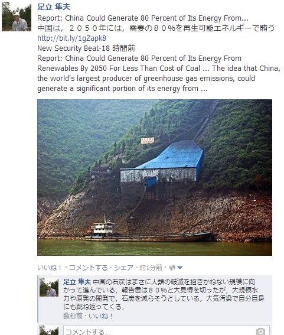Open the 足立 隼夫 name link in the post header
This screenshot has width=284, height=335.
54,7
